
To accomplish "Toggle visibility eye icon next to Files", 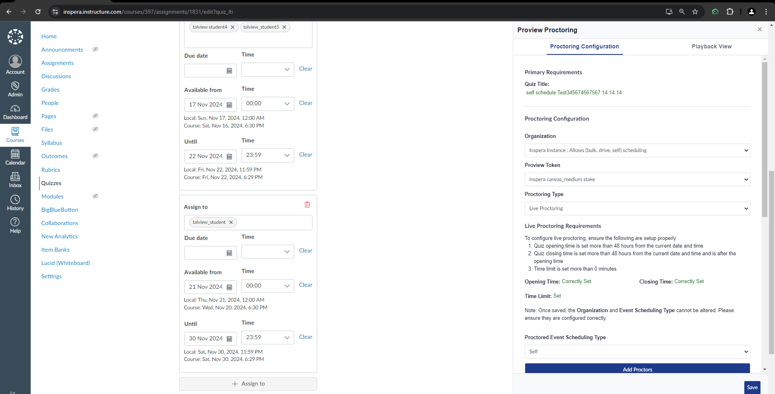I will click(95, 129).
